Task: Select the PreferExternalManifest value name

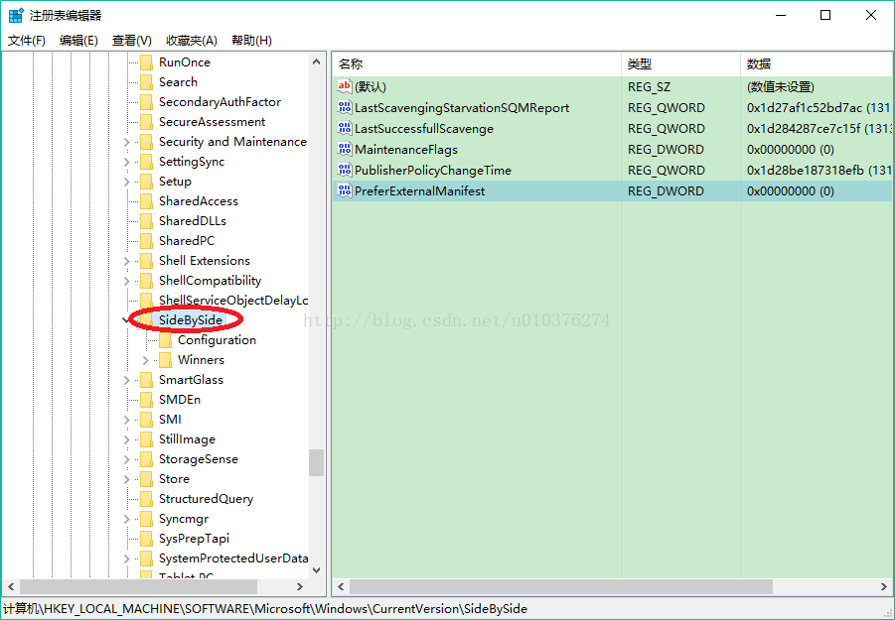Action: (419, 190)
